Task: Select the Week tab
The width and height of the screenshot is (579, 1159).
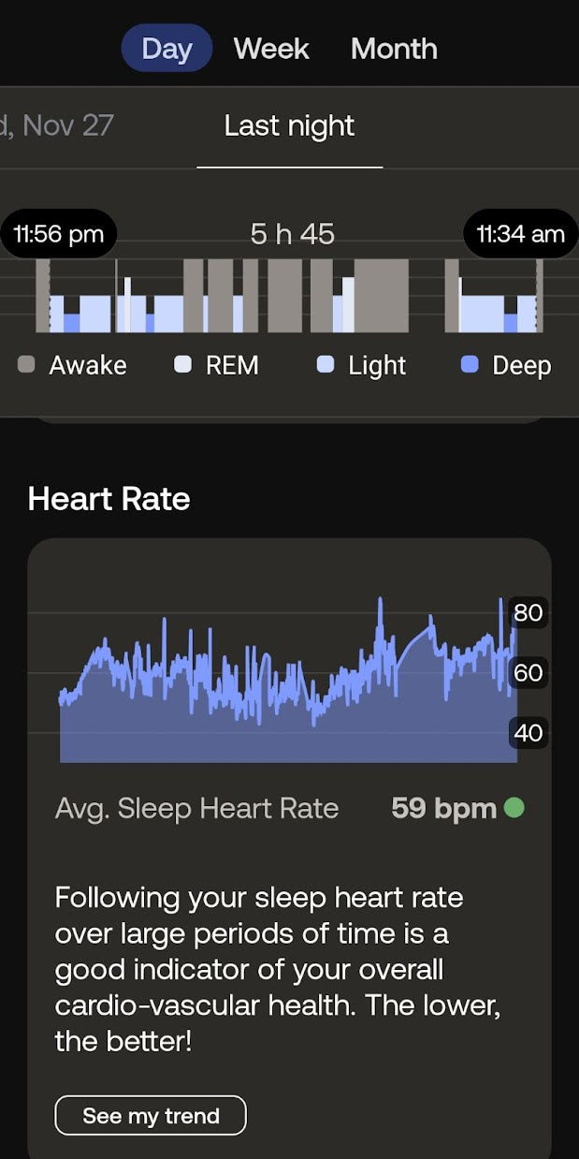Action: pos(271,49)
